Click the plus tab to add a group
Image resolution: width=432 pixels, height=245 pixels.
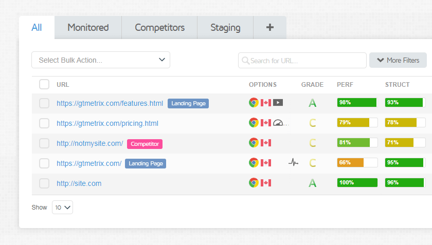click(x=269, y=28)
